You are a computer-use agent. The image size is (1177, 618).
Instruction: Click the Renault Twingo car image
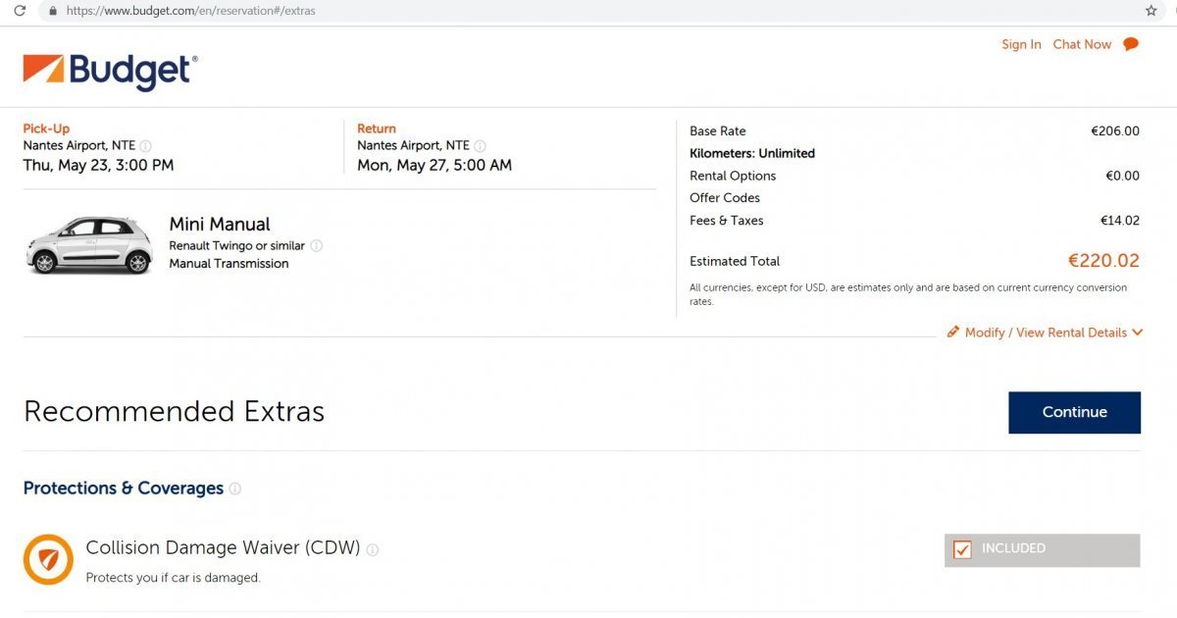pos(89,244)
